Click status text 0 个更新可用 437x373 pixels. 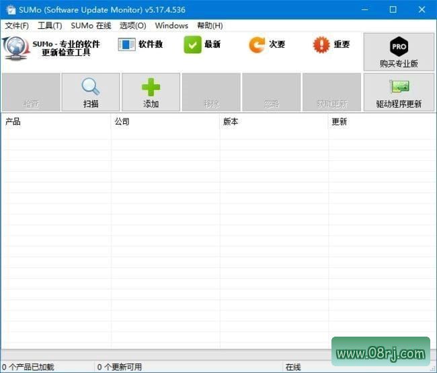tap(120, 367)
